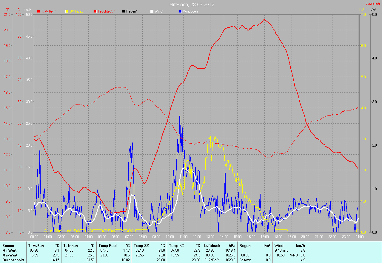Click the T. Innen minimum value 22.5
The width and height of the screenshot is (382, 263).
click(x=91, y=250)
